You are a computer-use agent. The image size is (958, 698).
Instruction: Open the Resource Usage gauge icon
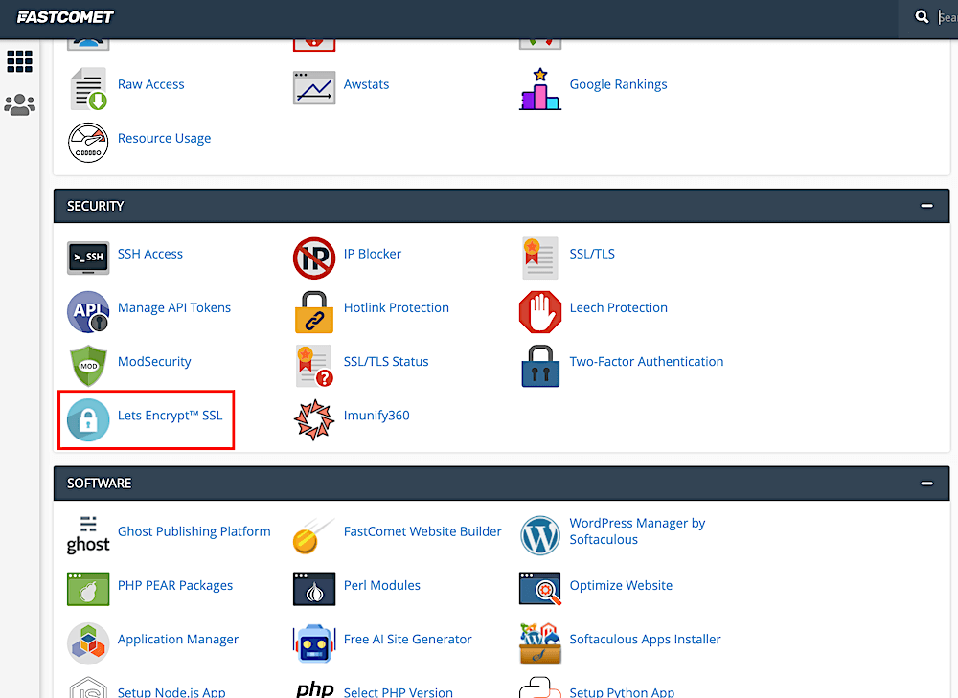[88, 143]
